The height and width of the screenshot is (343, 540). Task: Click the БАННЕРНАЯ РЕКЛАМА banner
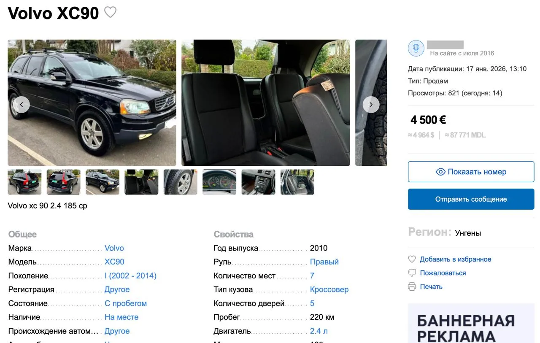coord(471,323)
